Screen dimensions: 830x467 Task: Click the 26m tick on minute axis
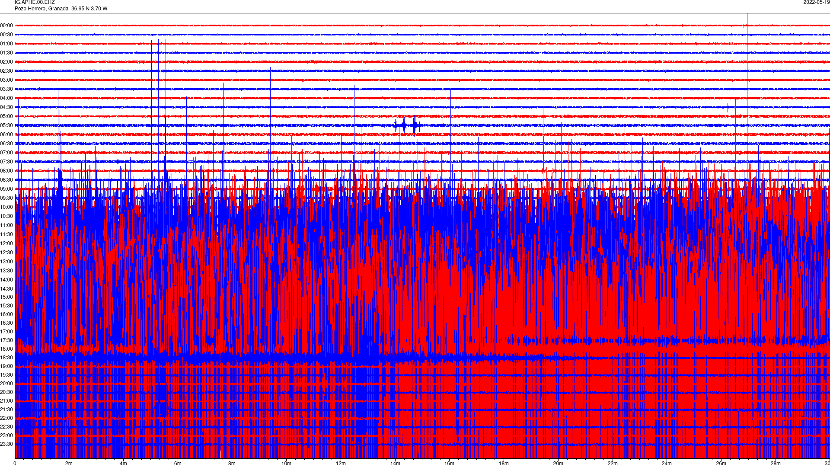pyautogui.click(x=721, y=464)
